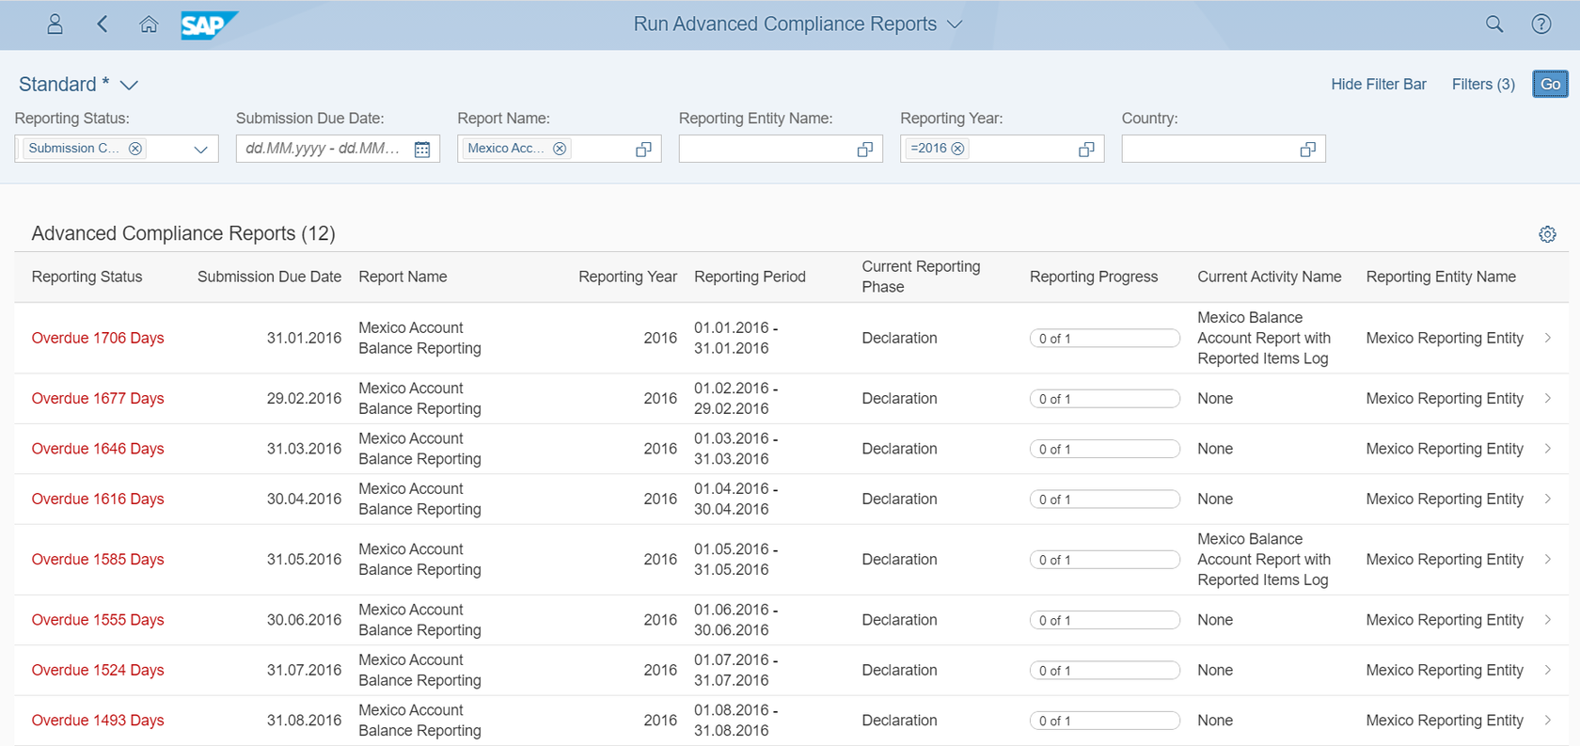Navigate into the Overdue 1555 Days row arrow

coord(1548,619)
